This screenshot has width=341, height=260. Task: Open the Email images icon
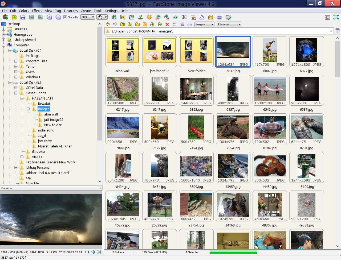click(210, 17)
